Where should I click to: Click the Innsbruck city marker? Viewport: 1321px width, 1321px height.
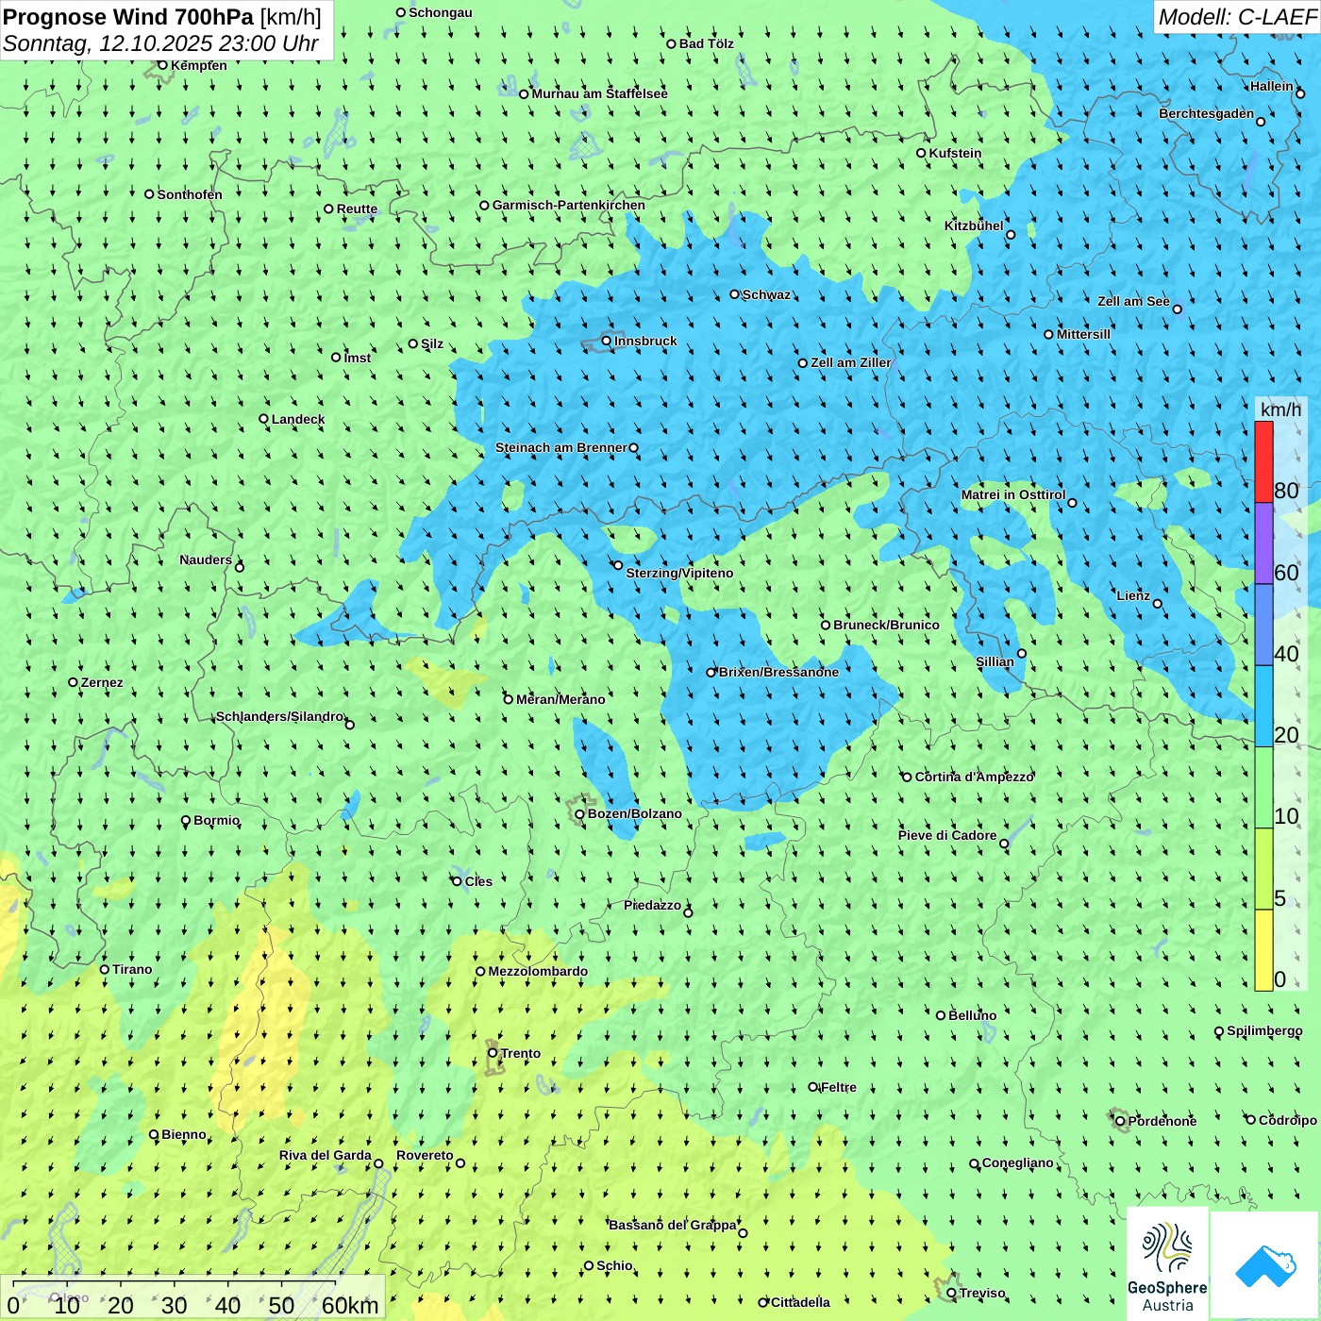coord(607,341)
